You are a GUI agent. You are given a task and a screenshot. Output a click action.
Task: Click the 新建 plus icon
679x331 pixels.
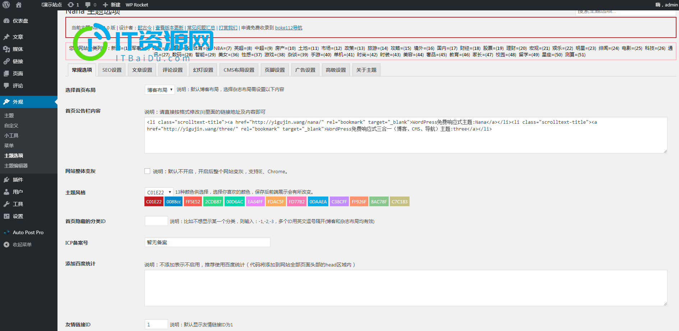click(x=105, y=5)
